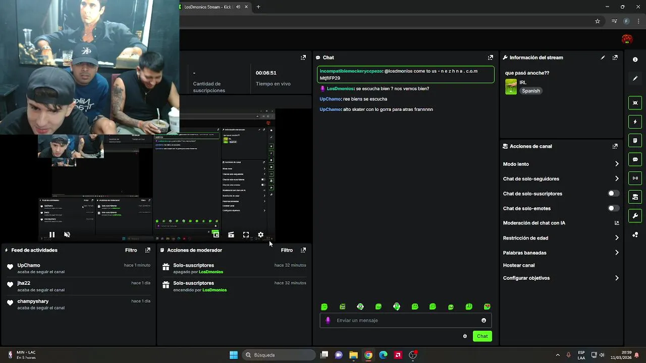Open the Windows Start menu
This screenshot has width=646, height=363.
tap(234, 355)
